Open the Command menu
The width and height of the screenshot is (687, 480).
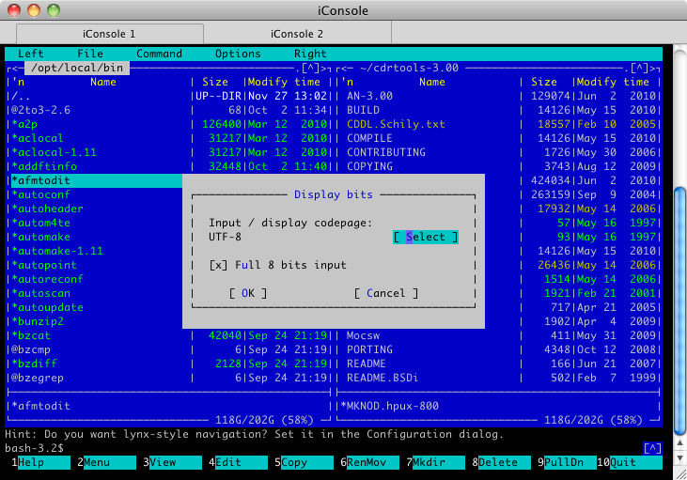(x=159, y=54)
